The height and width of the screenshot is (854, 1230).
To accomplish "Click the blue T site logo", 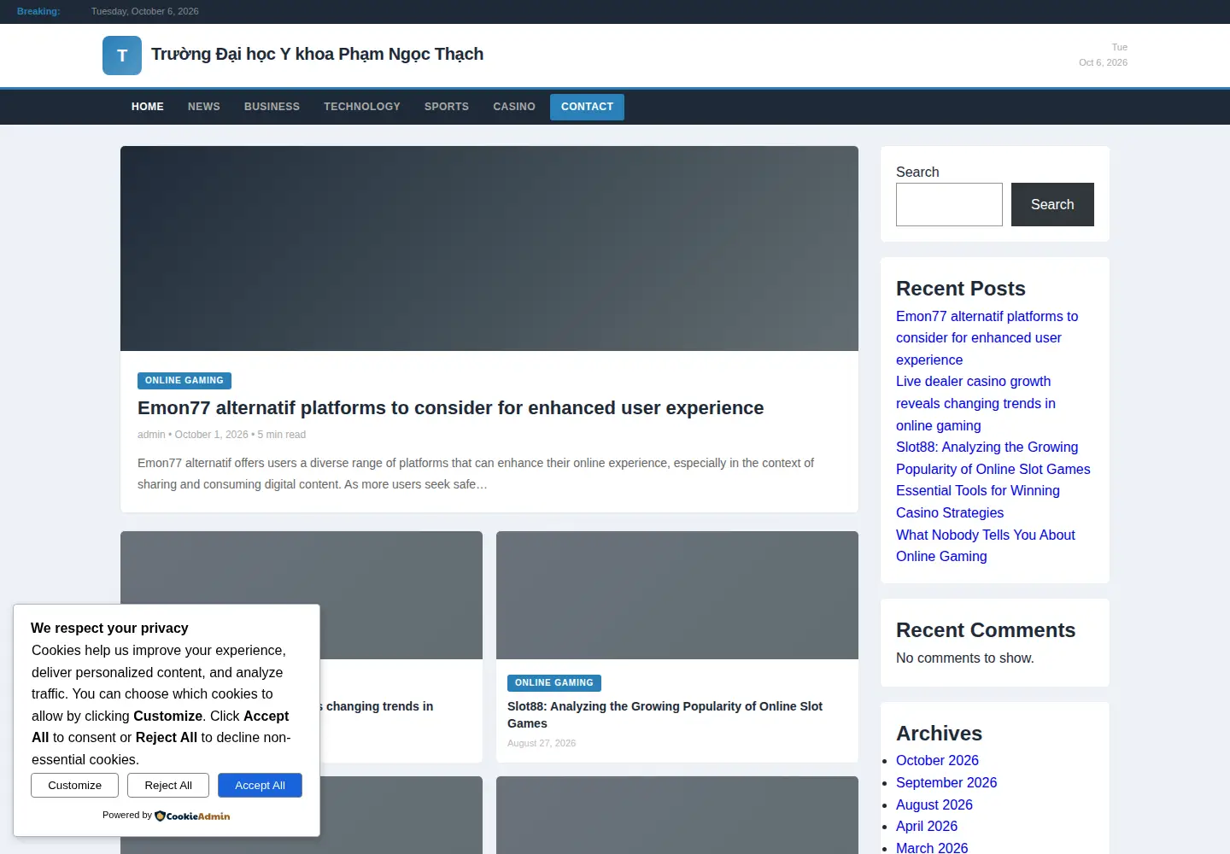I will coord(122,56).
